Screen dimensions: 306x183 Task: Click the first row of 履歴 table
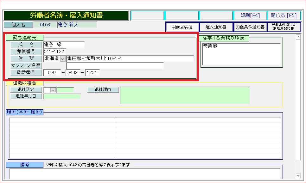(x=145, y=120)
